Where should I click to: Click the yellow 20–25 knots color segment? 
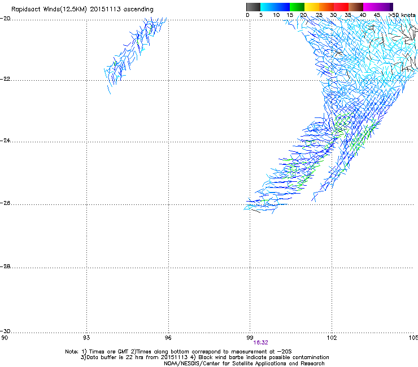point(312,7)
